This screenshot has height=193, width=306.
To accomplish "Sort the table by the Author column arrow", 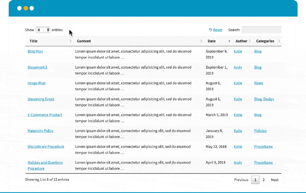I will [x=249, y=41].
